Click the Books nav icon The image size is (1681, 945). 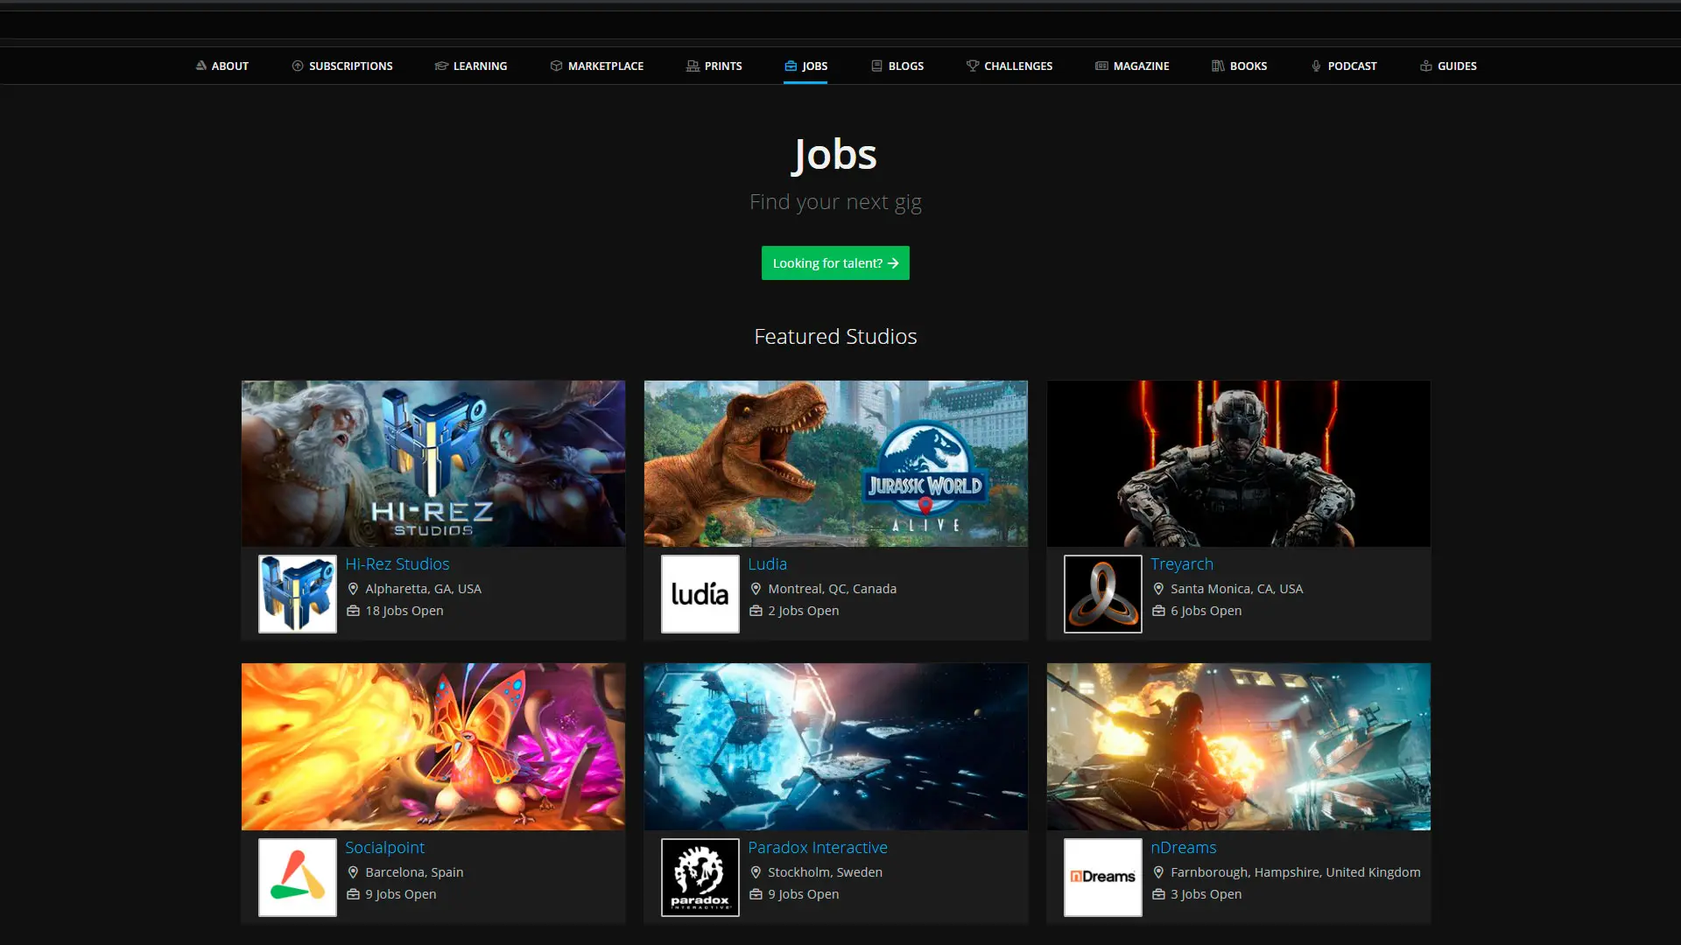[1218, 66]
